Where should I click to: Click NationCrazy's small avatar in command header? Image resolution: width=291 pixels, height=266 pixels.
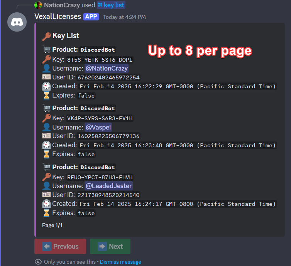tap(38, 5)
